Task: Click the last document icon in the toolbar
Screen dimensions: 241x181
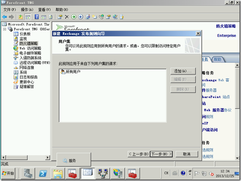Action: [x=122, y=17]
